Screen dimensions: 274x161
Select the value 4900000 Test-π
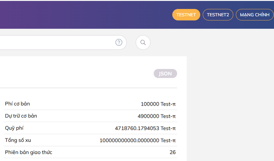point(157,116)
